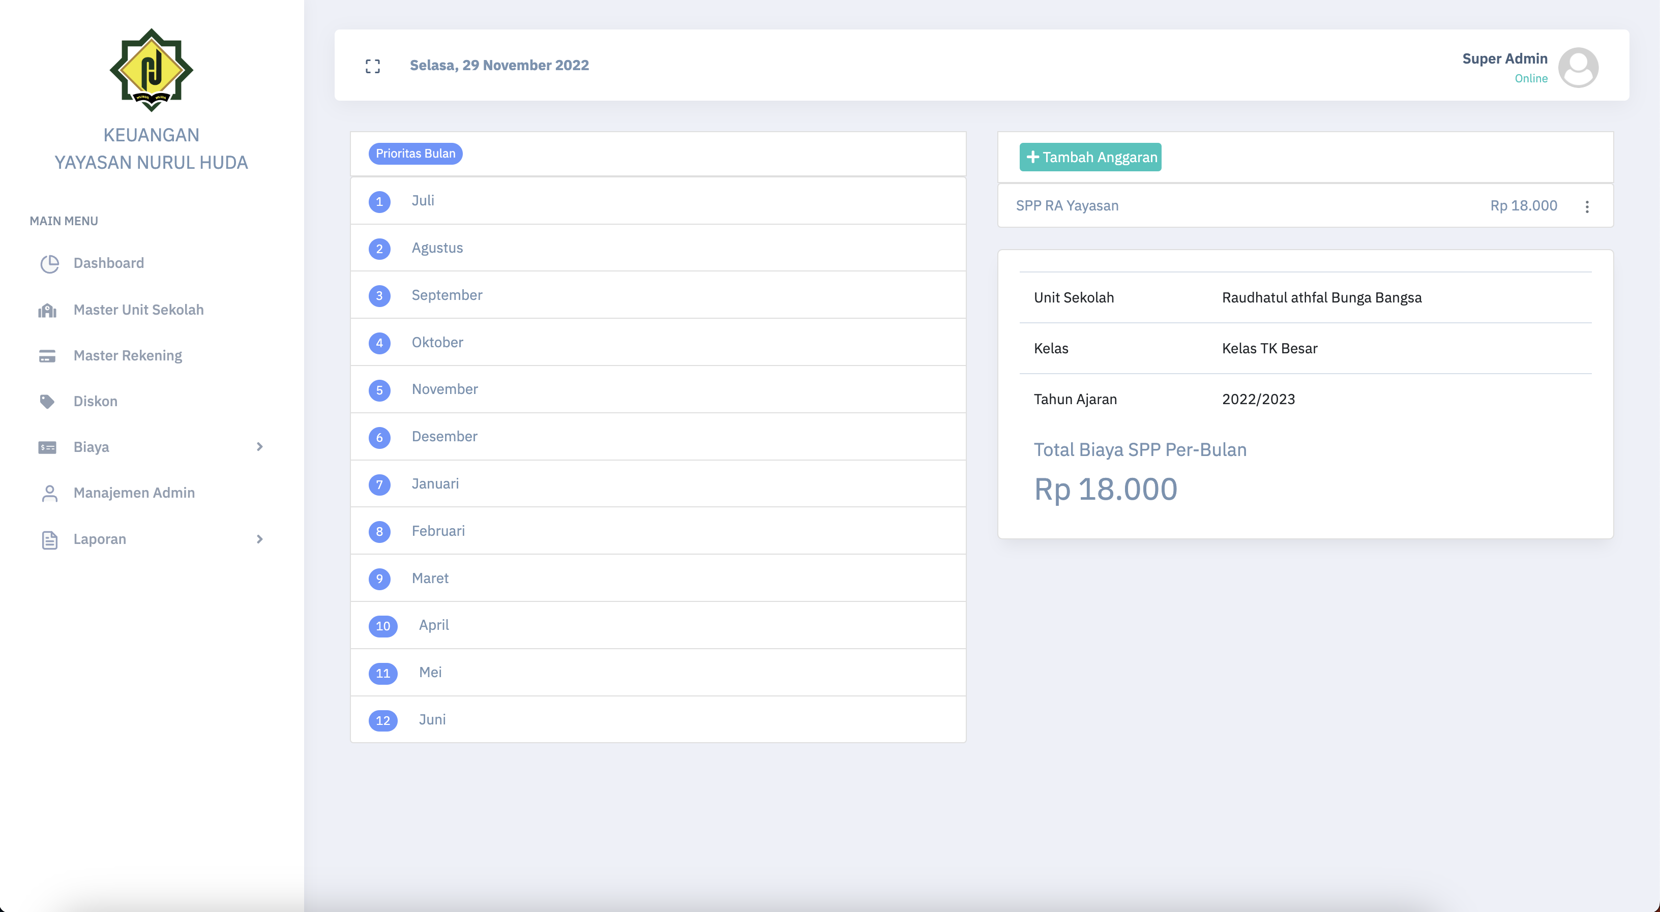
Task: Click the Prioritas Bulan badge
Action: click(416, 154)
